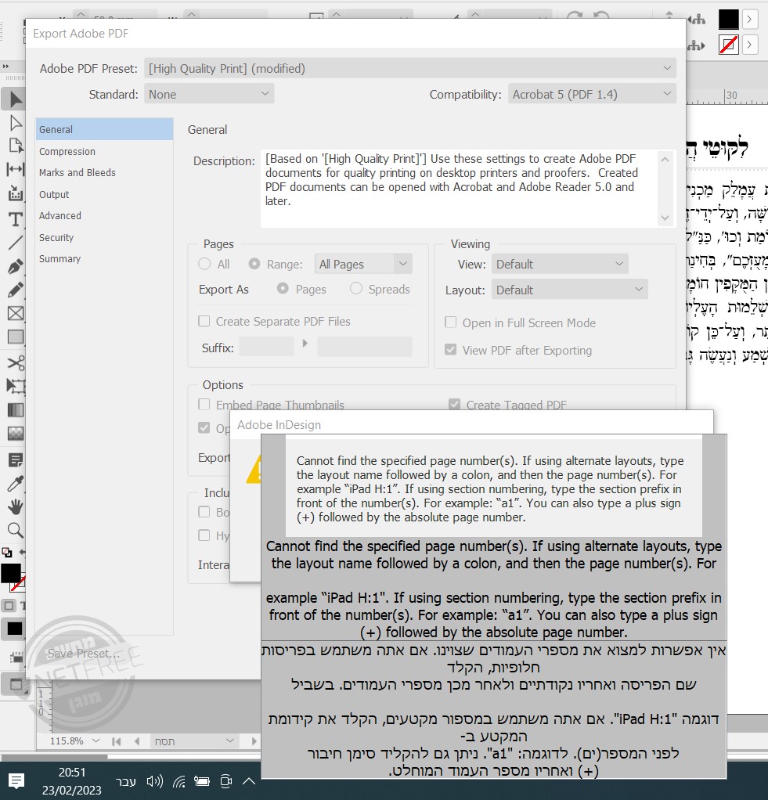This screenshot has width=768, height=800.
Task: Toggle Open in Full Screen Mode checkbox
Action: (451, 322)
